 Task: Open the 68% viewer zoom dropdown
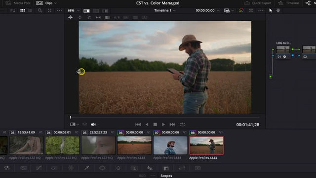coord(73,10)
